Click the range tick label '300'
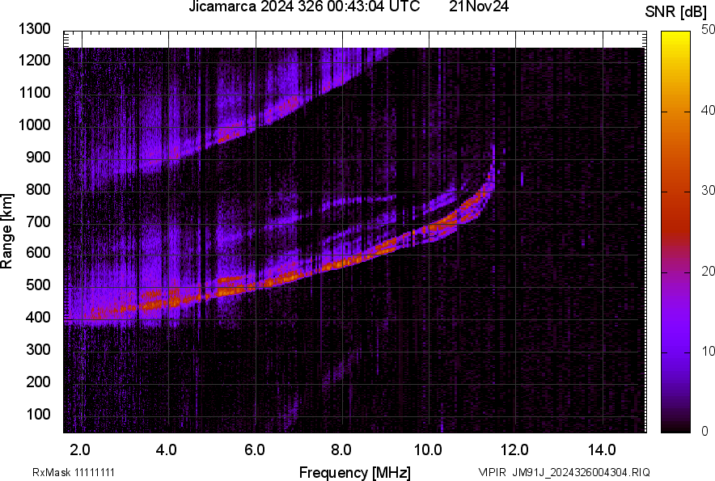715x481 pixels. (x=38, y=349)
